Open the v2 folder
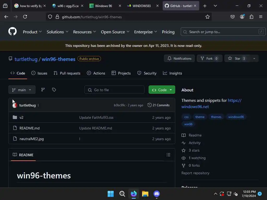This screenshot has height=200, width=267. [21, 117]
